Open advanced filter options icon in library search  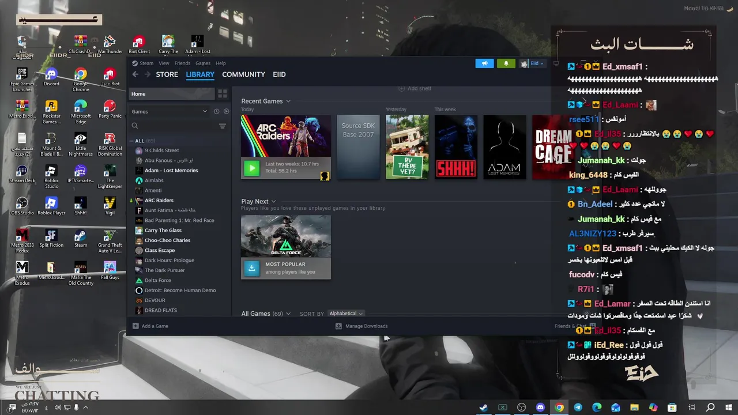[223, 126]
